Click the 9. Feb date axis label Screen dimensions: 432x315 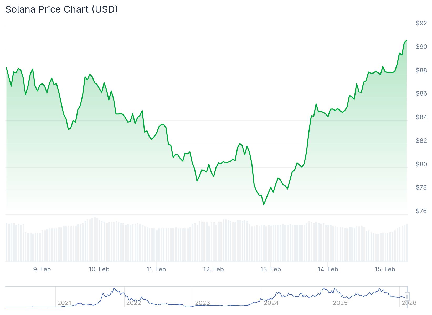42,269
